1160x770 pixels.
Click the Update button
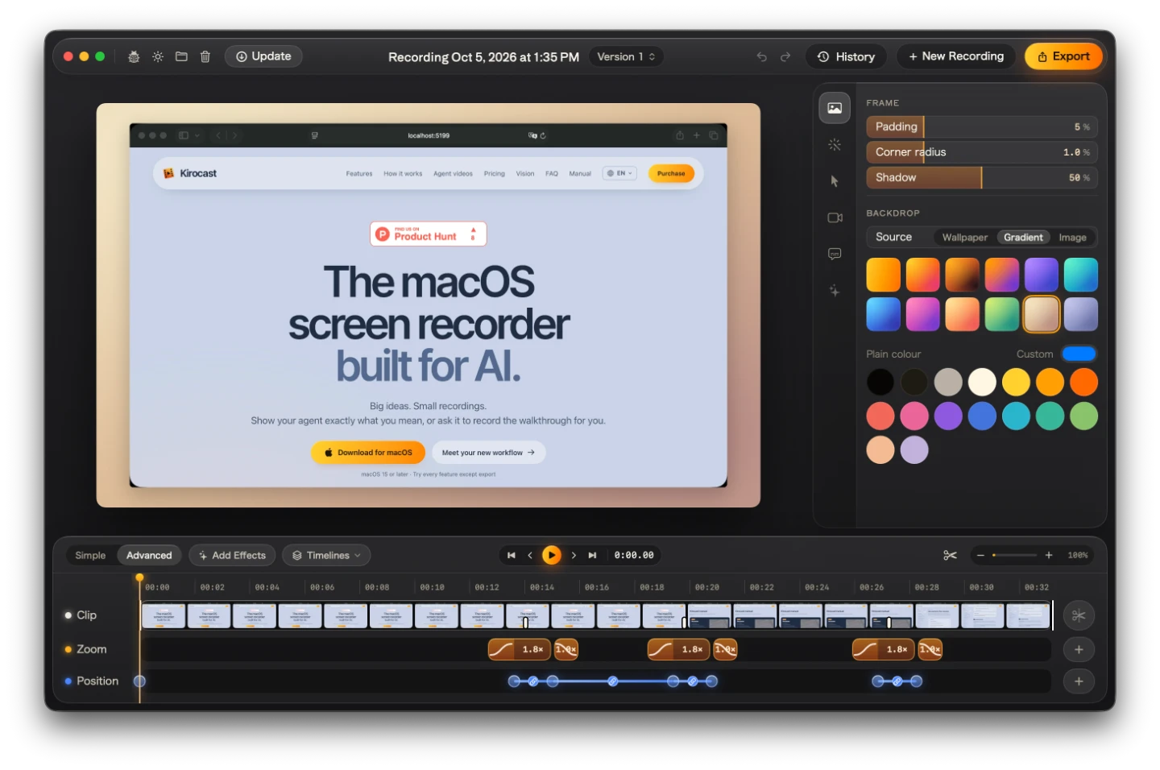263,56
